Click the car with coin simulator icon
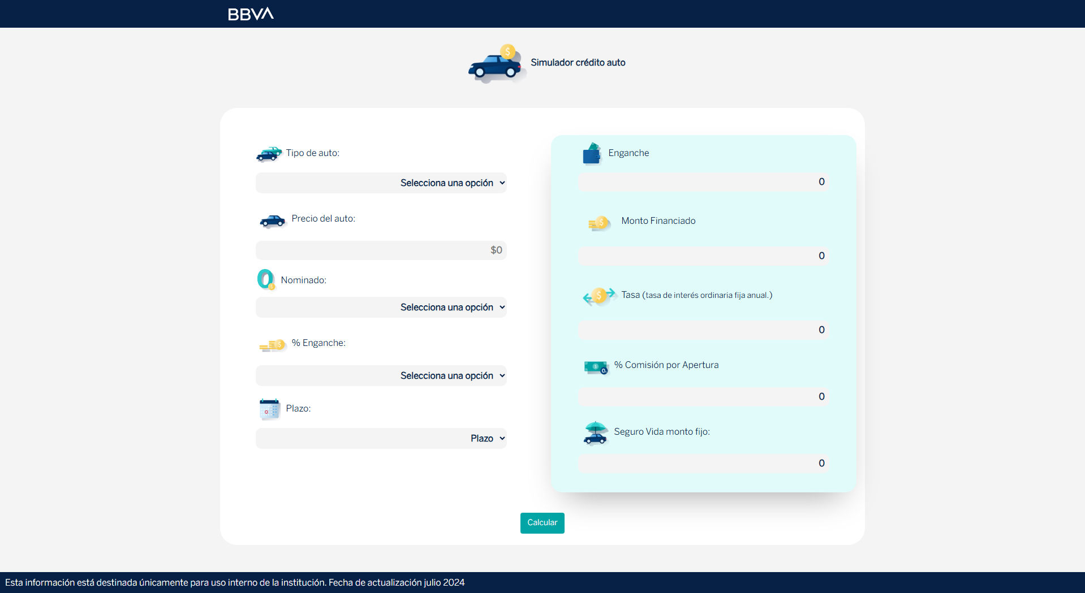1085x593 pixels. click(x=496, y=64)
